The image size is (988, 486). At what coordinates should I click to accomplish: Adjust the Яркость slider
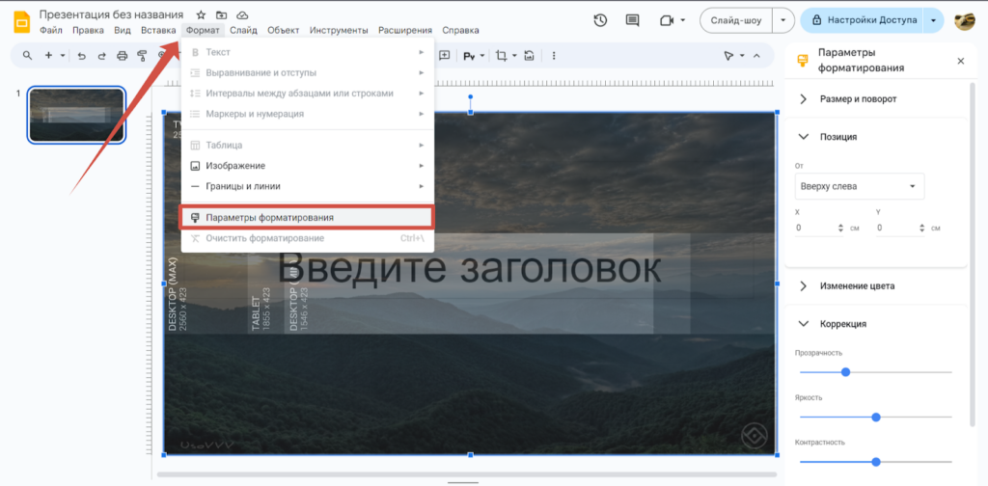point(876,417)
